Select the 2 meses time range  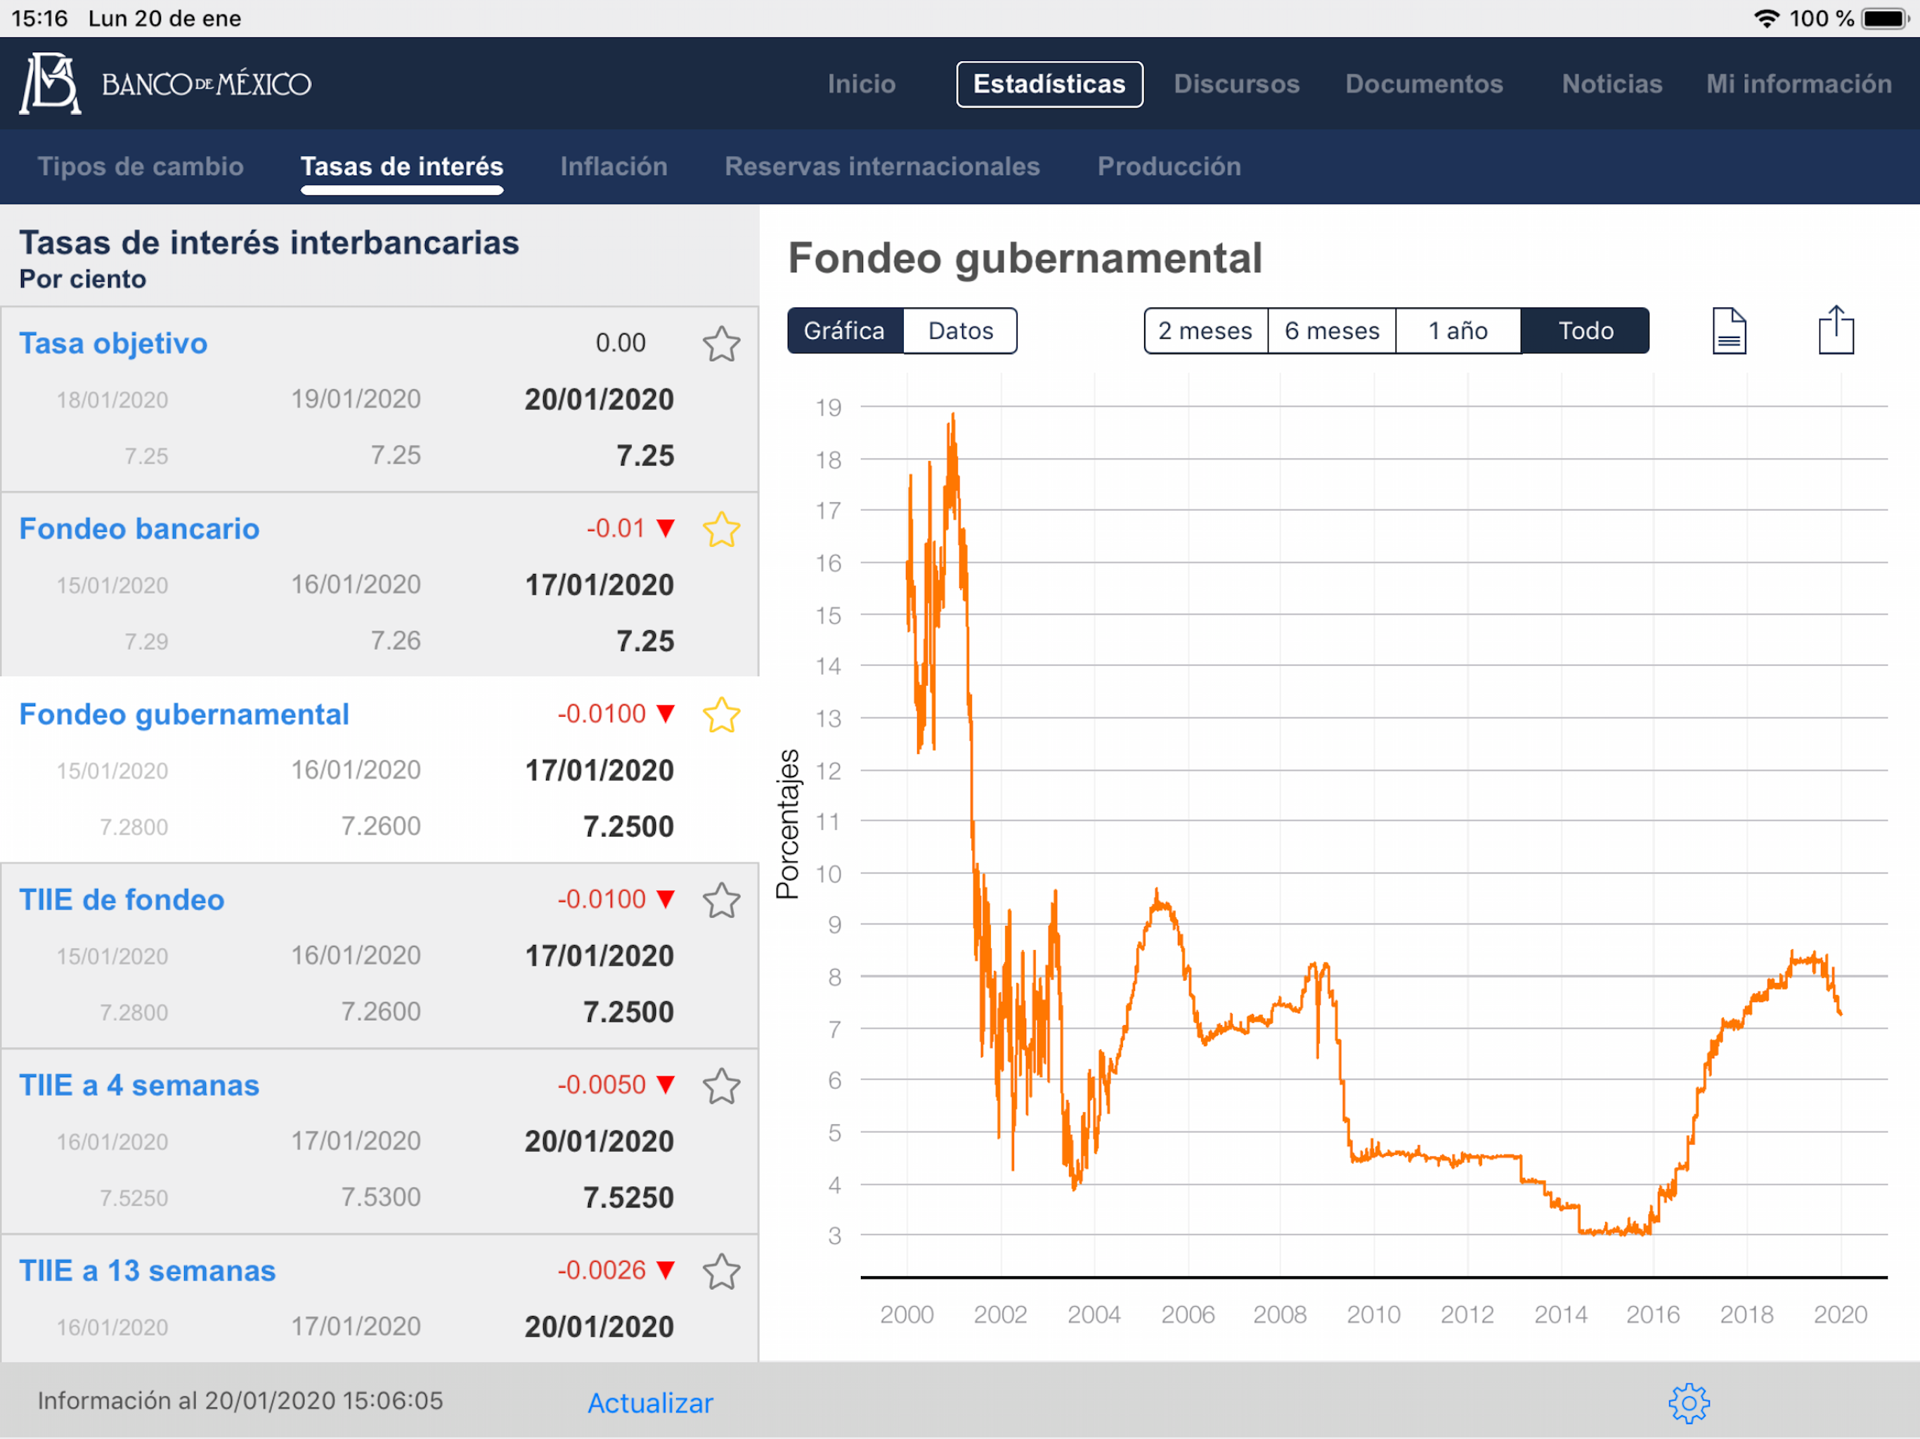point(1206,331)
